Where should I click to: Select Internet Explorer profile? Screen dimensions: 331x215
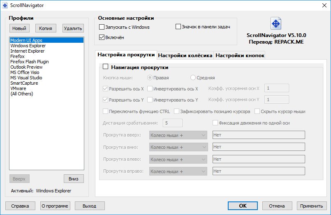[x=46, y=51]
